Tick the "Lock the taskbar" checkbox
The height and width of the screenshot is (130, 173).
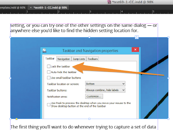[49, 66]
